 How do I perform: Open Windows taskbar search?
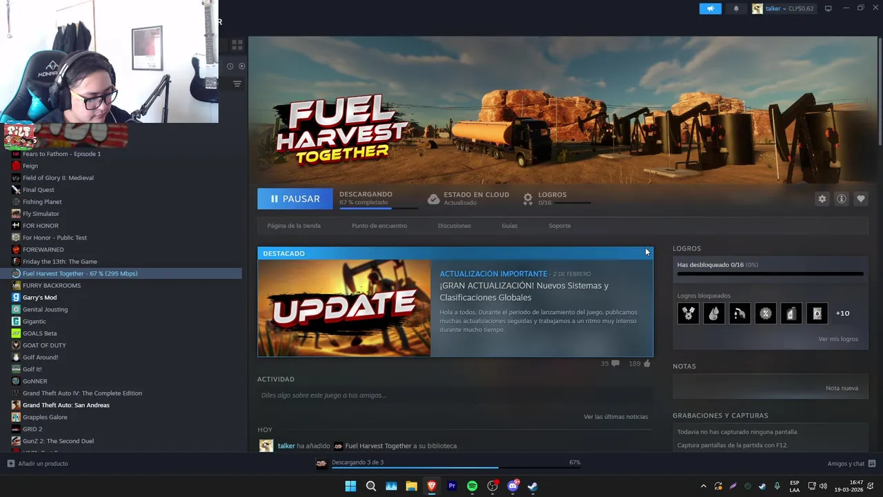pos(370,486)
